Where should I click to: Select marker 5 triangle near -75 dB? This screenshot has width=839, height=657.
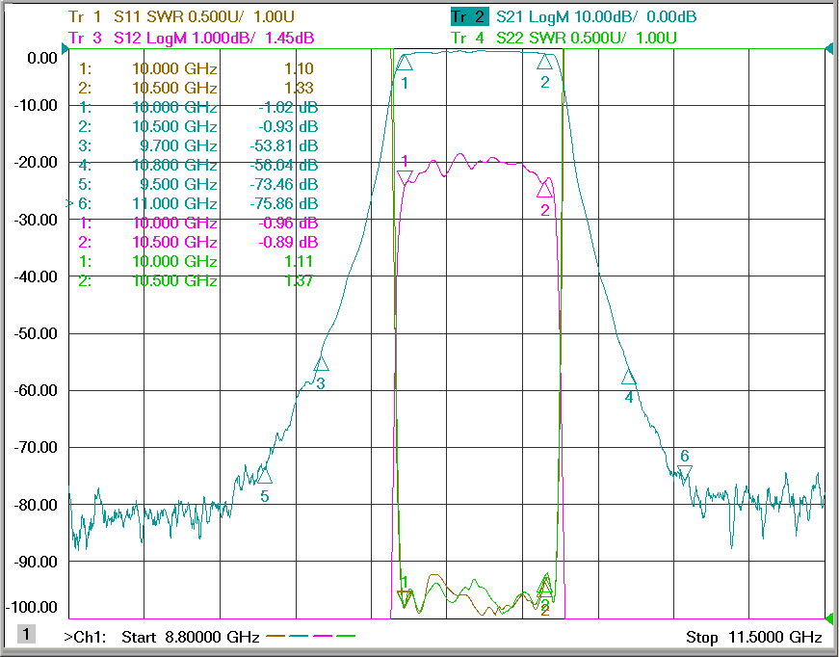coord(264,476)
